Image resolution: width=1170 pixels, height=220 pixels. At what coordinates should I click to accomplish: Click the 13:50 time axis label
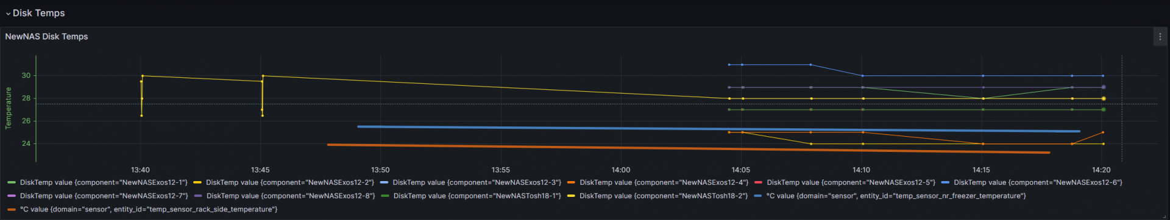pos(380,170)
